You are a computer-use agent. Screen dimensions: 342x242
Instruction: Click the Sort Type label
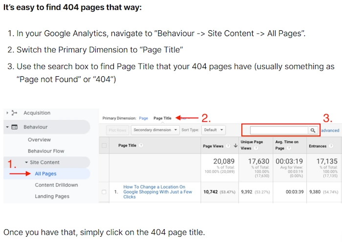pyautogui.click(x=190, y=130)
